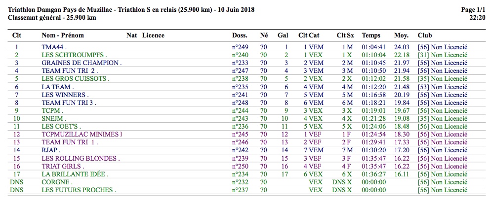Click the Club column header
The height and width of the screenshot is (204, 490).
[425, 35]
